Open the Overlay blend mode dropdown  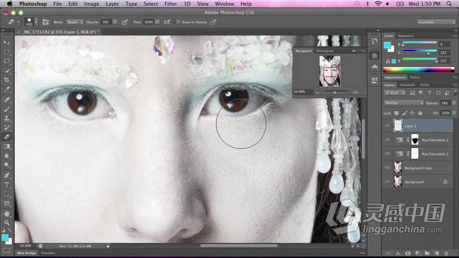pyautogui.click(x=403, y=103)
